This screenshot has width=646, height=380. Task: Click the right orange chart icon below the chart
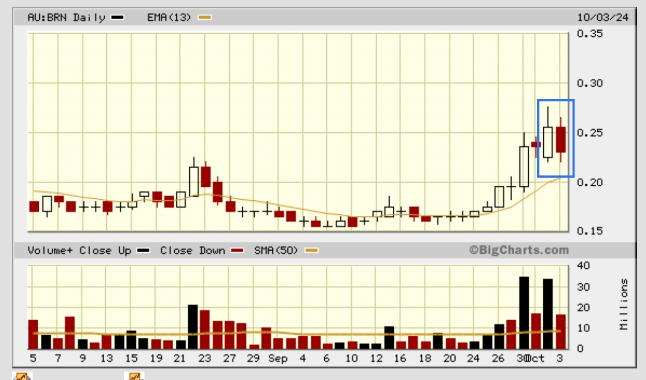[134, 376]
